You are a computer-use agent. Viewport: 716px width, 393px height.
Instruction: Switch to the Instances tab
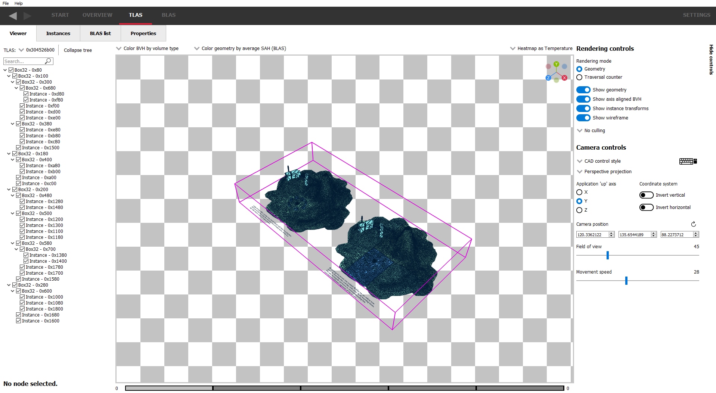(x=58, y=33)
